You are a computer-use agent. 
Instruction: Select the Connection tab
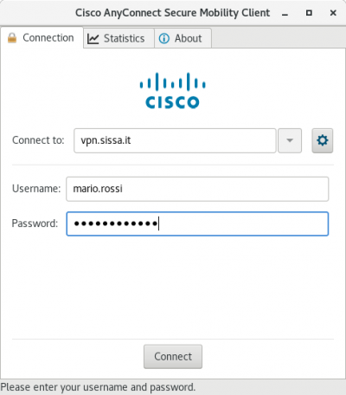coord(42,37)
